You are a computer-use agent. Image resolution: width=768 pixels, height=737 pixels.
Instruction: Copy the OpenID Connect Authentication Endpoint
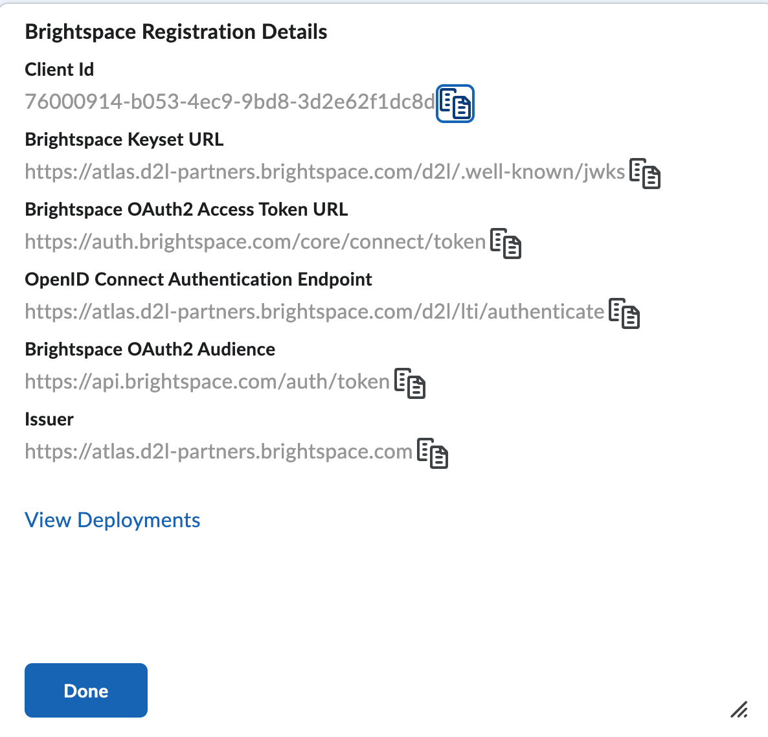point(624,314)
